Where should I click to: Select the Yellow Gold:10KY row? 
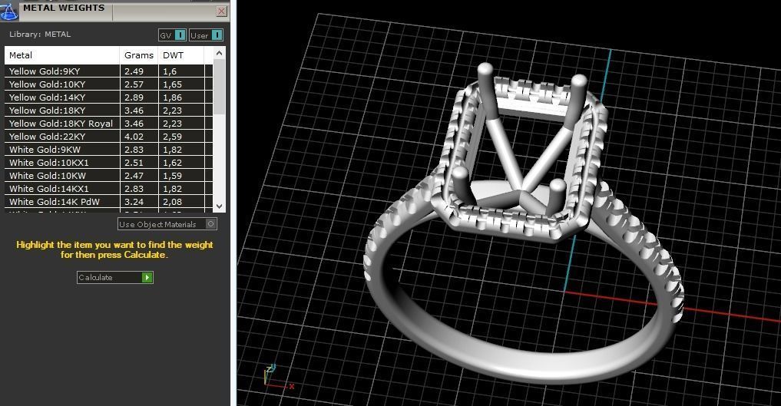tap(108, 84)
